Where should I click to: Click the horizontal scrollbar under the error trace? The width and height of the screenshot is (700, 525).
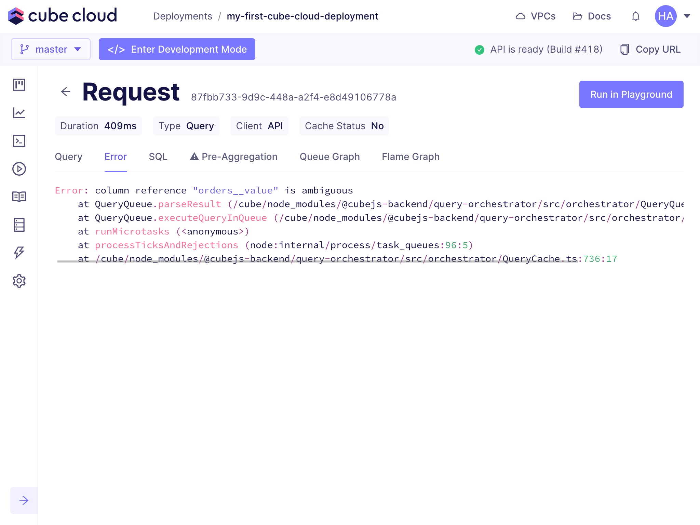pos(318,261)
